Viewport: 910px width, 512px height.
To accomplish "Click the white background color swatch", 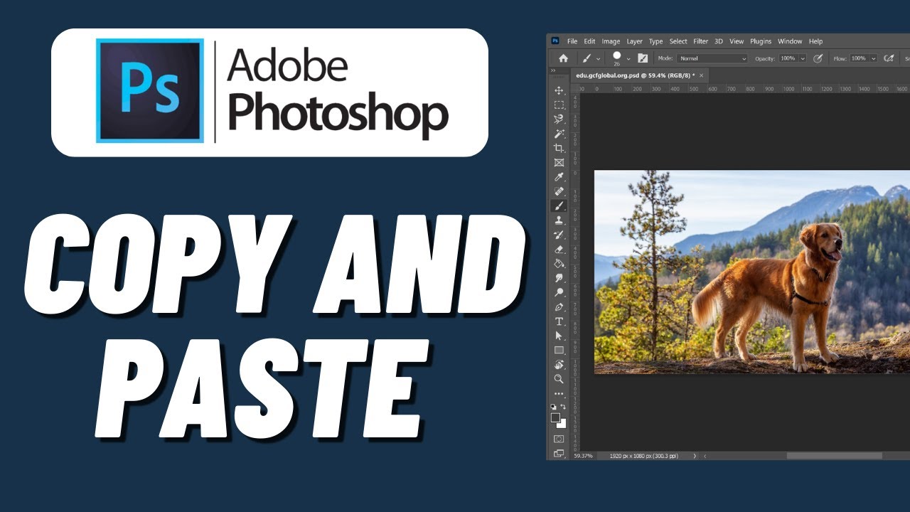I will (562, 424).
